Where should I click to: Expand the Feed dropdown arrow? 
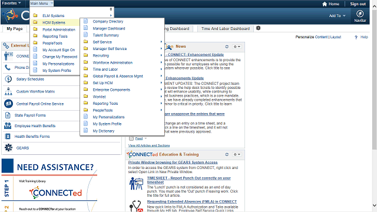[x=145, y=138]
